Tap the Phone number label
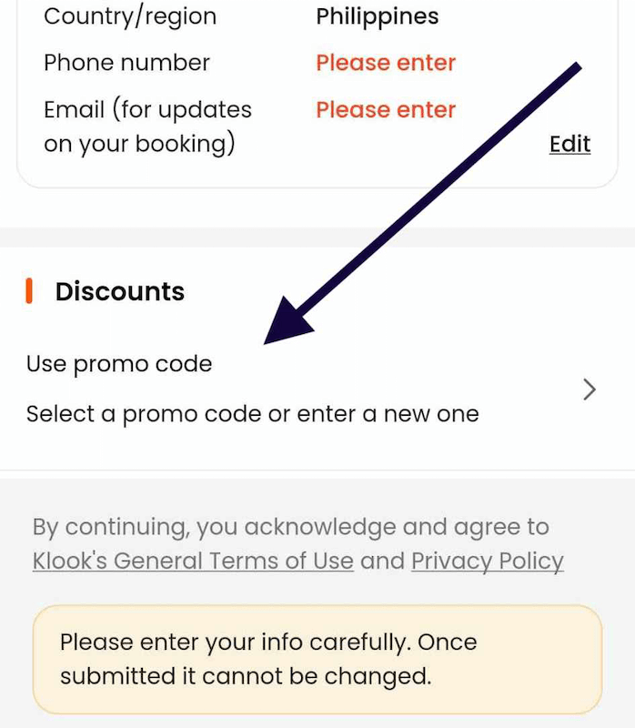 click(x=126, y=62)
